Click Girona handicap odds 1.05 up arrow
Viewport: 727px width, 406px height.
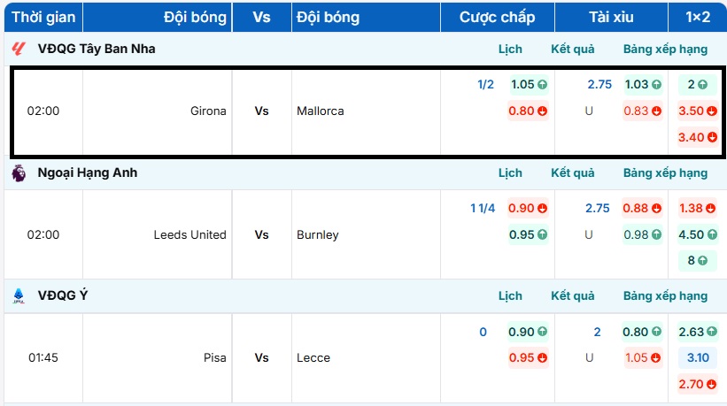coord(542,85)
